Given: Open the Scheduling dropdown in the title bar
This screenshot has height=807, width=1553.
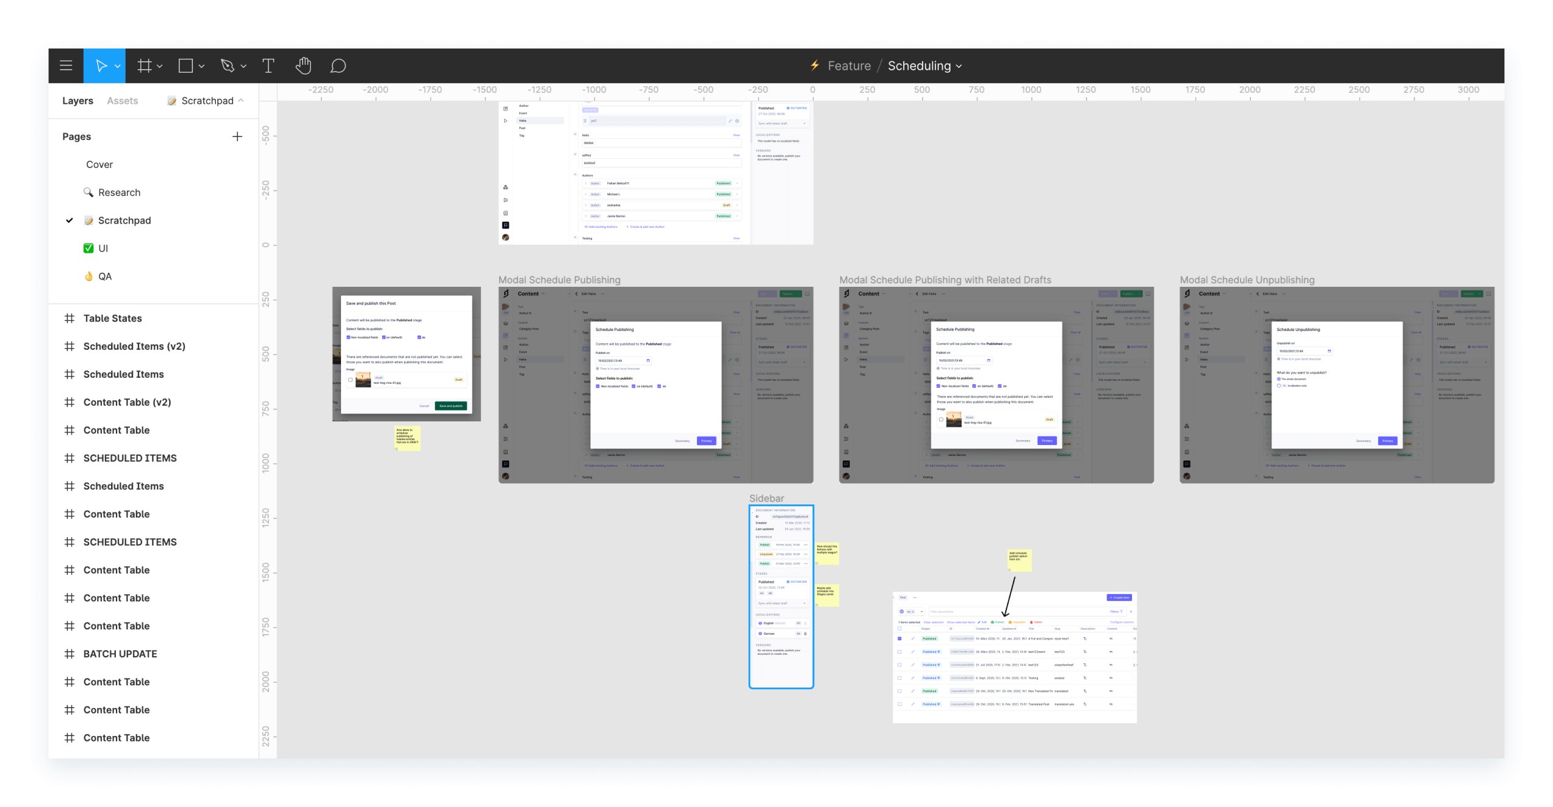Looking at the screenshot, I should (x=958, y=65).
